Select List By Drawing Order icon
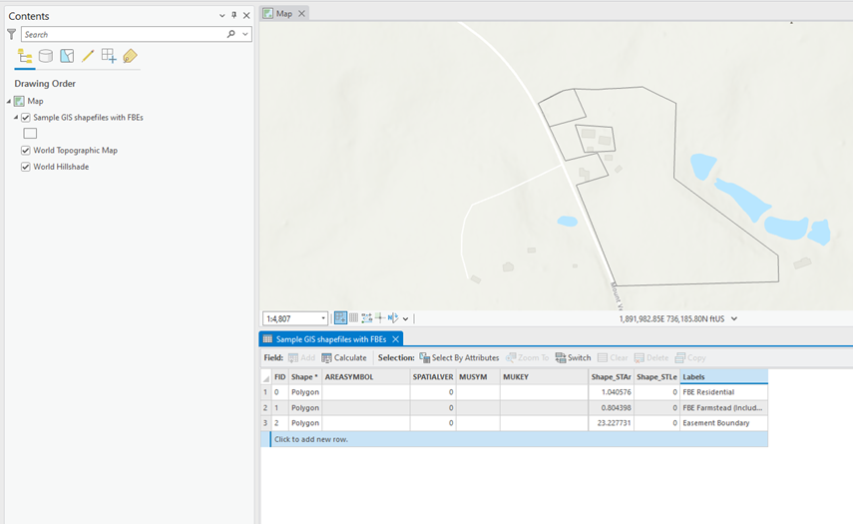853x524 pixels. (25, 57)
